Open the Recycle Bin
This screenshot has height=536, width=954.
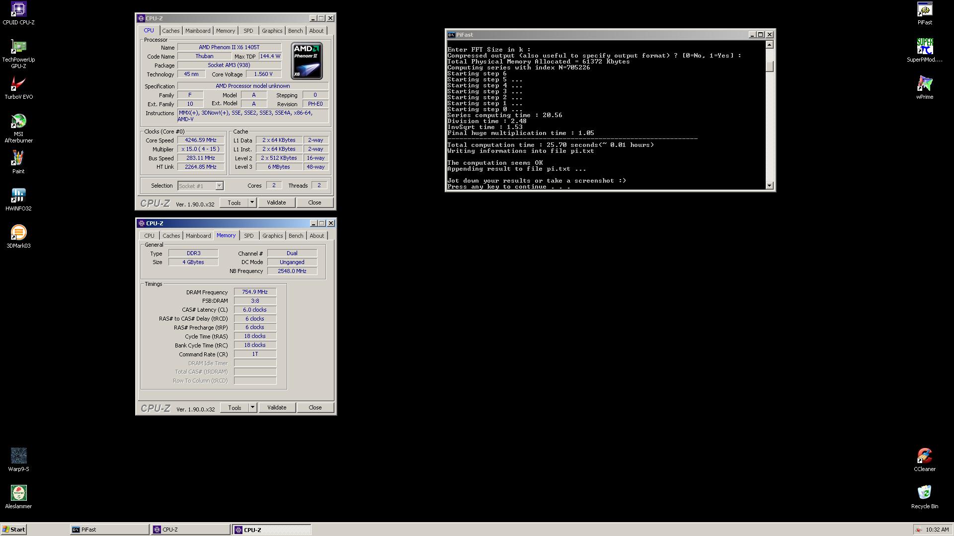[925, 497]
